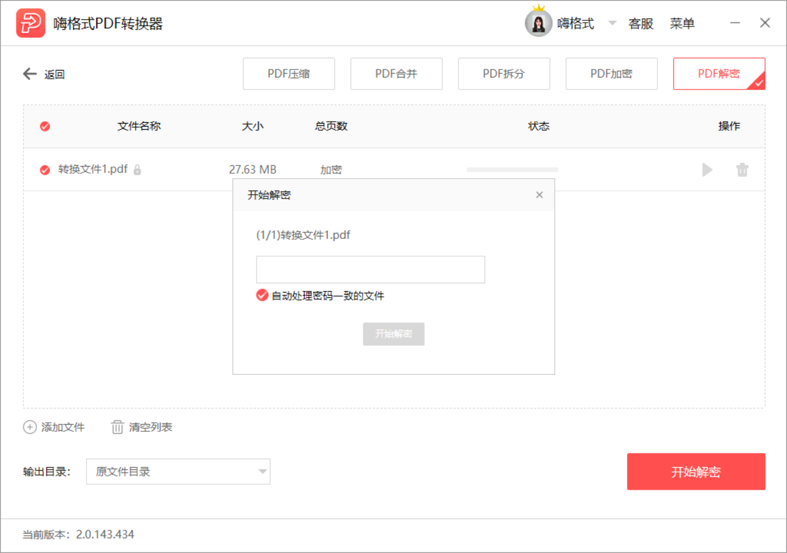Image resolution: width=787 pixels, height=553 pixels.
Task: Disable 自动处理密码一致的文件 option
Action: 262,296
